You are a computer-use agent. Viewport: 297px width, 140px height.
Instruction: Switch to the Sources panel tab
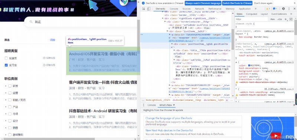(186, 9)
